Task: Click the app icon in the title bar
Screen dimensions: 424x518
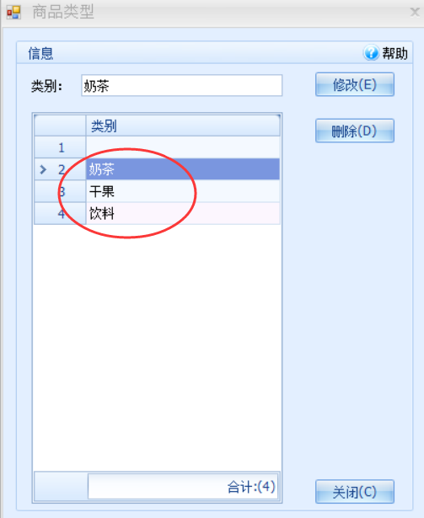Action: coord(13,13)
